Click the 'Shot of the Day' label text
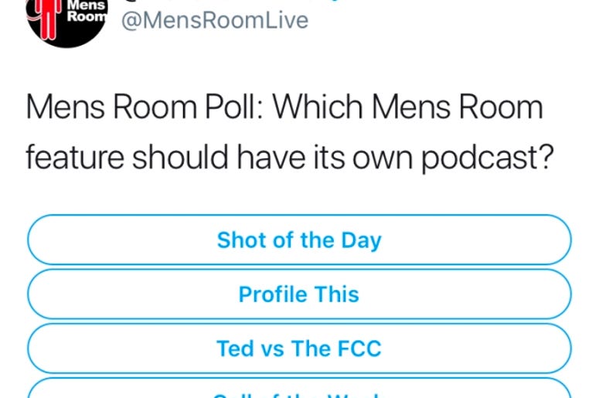 point(299,240)
